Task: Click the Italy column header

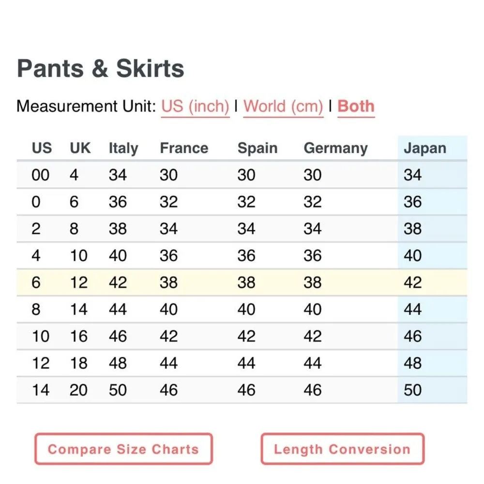Action: pos(123,148)
